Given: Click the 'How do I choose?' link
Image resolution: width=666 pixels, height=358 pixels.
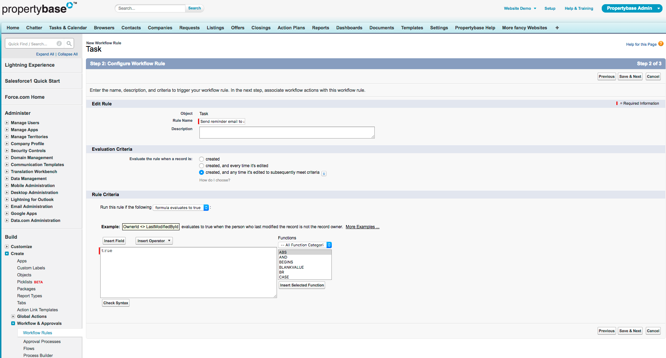Looking at the screenshot, I should [214, 180].
